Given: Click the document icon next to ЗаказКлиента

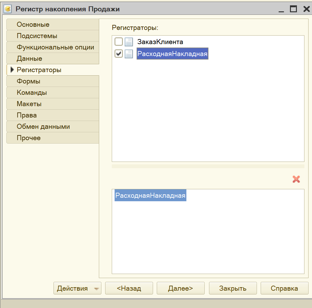Looking at the screenshot, I should (x=129, y=42).
